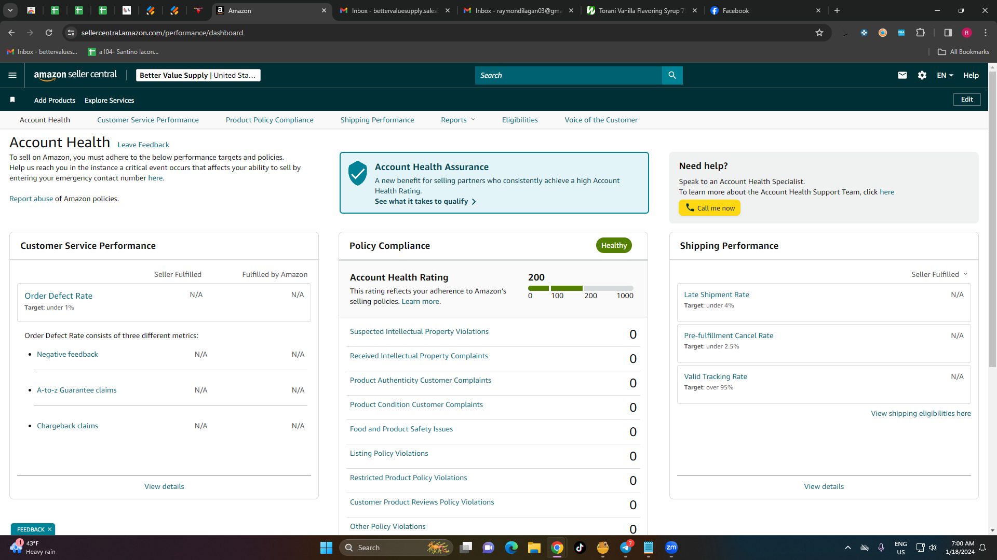The width and height of the screenshot is (997, 560).
Task: Expand See what it takes to qualify
Action: pyautogui.click(x=425, y=201)
